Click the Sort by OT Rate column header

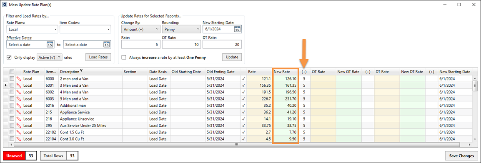point(323,72)
